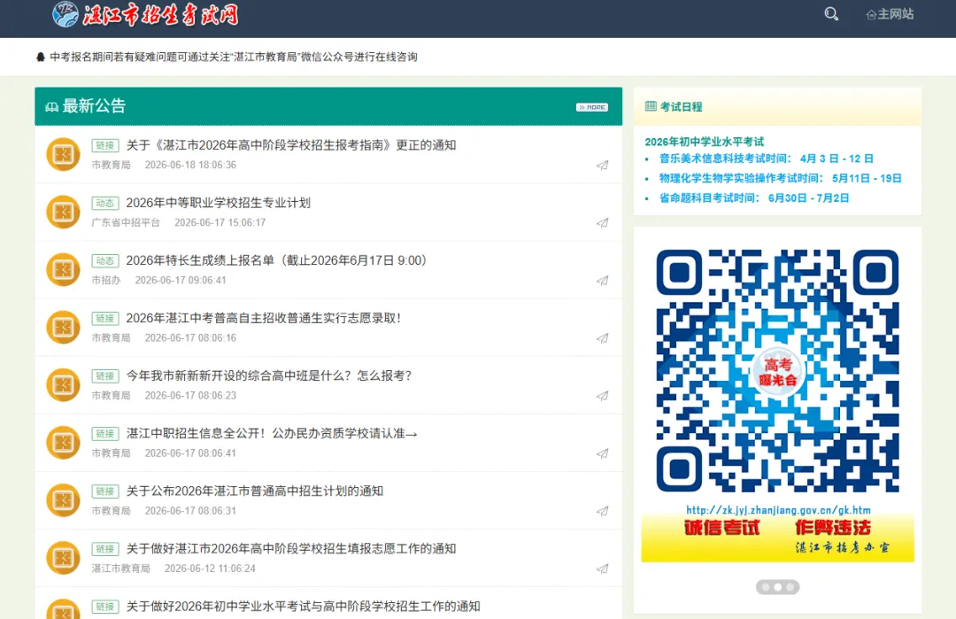
Task: Click the bell notification icon beside announcement ticker
Action: click(41, 57)
